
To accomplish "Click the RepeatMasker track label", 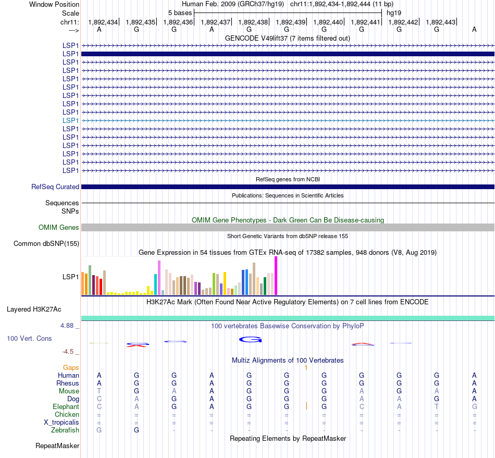I will coord(57,445).
